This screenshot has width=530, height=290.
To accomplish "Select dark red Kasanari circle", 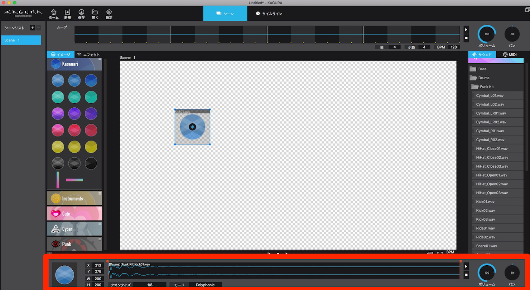I will 91,130.
